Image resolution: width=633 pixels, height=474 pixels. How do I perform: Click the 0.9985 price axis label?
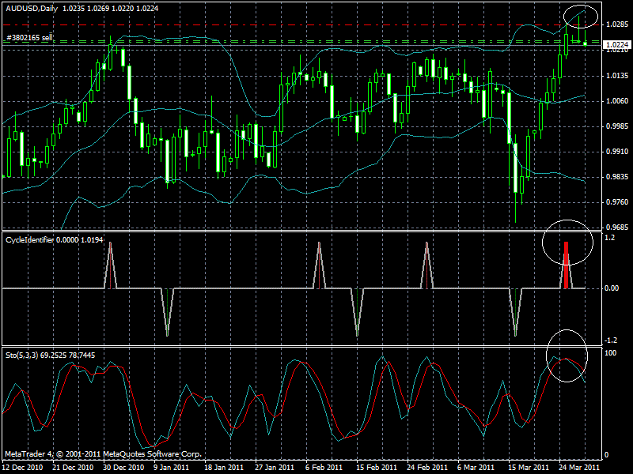[x=617, y=126]
